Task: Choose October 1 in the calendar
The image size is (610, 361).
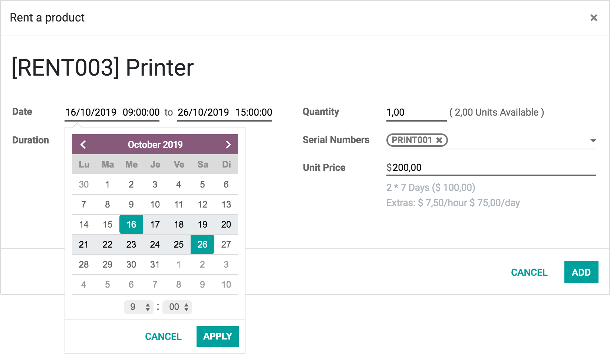Action: [108, 185]
